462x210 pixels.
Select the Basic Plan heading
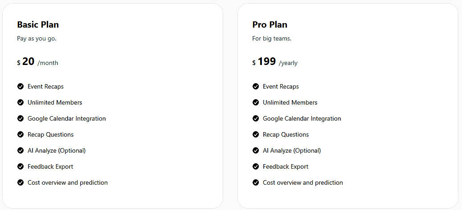click(x=38, y=24)
